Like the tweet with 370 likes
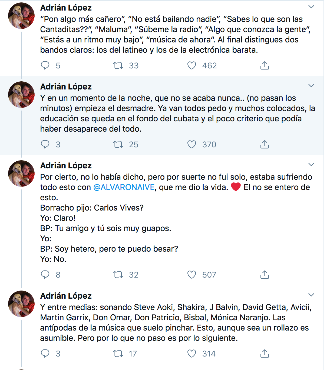Image resolution: width=327 pixels, height=370 pixels. [192, 144]
